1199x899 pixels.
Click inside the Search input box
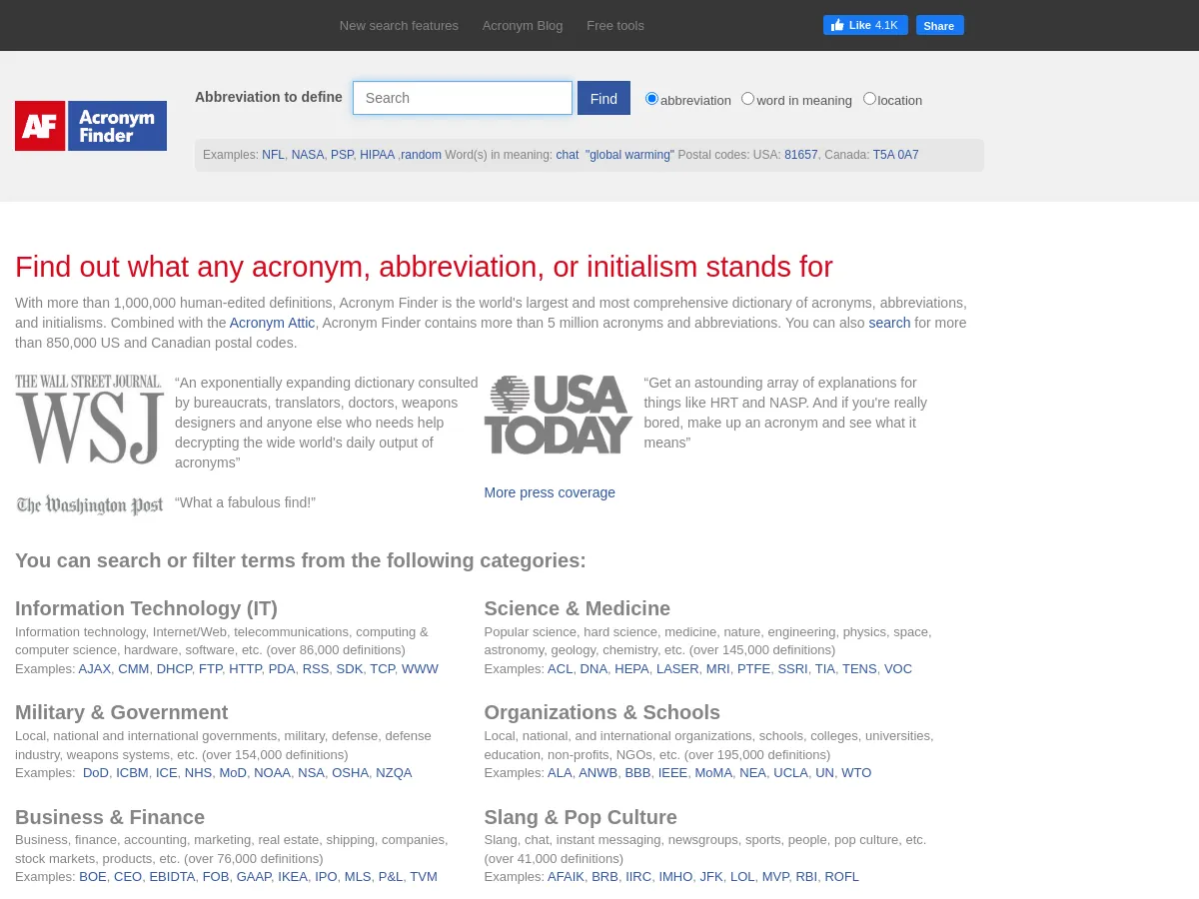pyautogui.click(x=462, y=98)
